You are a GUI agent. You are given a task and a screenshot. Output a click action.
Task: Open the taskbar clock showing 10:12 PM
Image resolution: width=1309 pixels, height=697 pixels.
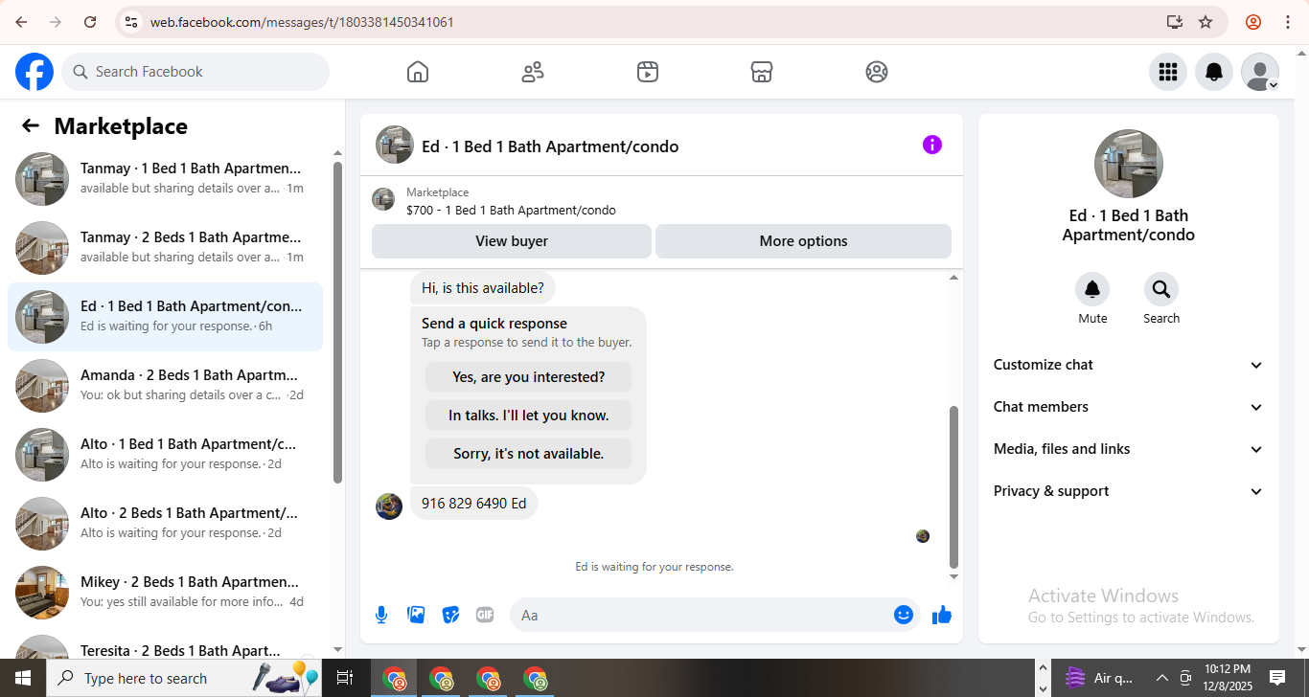pos(1228,678)
